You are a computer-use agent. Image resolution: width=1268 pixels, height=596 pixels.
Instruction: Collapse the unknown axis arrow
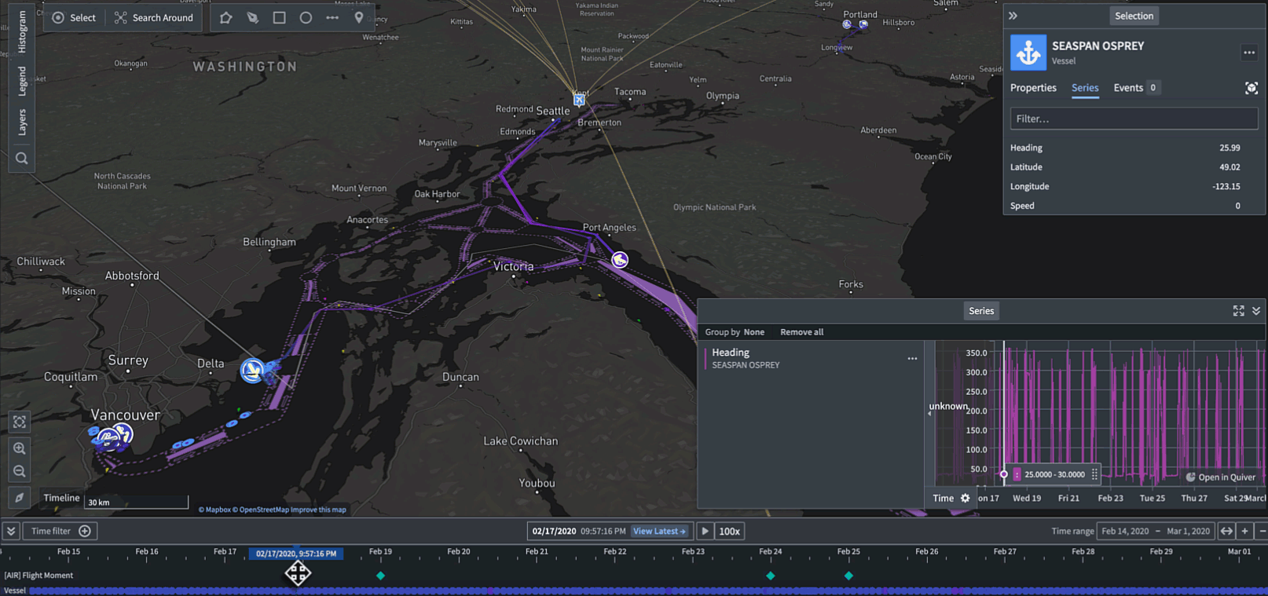coord(930,414)
